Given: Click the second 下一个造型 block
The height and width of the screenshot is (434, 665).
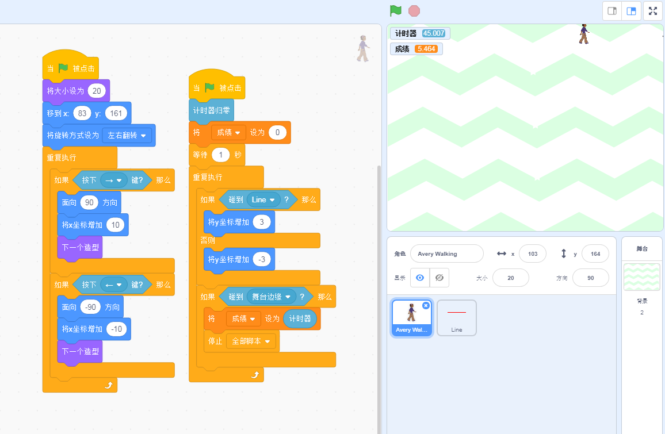Looking at the screenshot, I should (x=80, y=351).
